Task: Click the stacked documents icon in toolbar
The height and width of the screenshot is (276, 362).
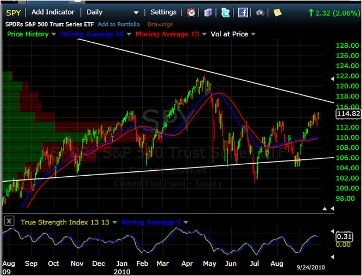Action: pos(208,12)
